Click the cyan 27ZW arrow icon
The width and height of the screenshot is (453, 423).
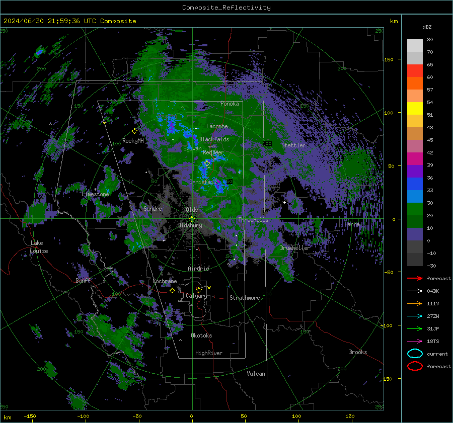(415, 316)
